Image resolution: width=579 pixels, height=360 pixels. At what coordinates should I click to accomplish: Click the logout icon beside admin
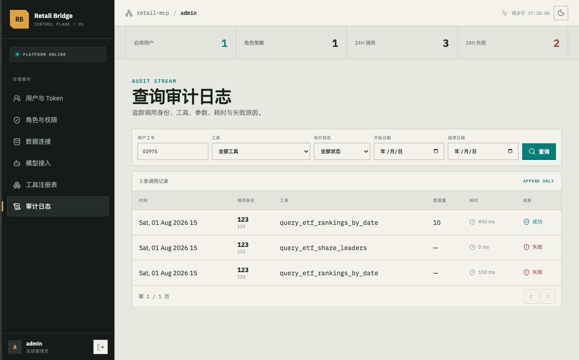tap(101, 347)
